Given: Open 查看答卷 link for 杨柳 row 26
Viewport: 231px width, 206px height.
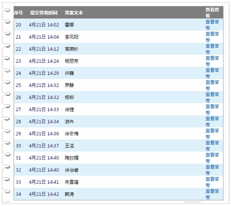Looking at the screenshot, I should [x=212, y=97].
